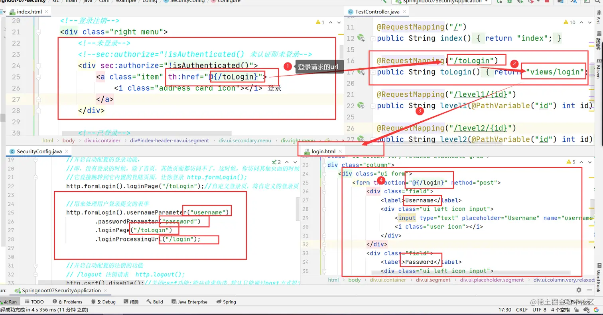Image resolution: width=603 pixels, height=315 pixels.
Task: Click the inspections profile icon in status bar
Action: (x=587, y=310)
